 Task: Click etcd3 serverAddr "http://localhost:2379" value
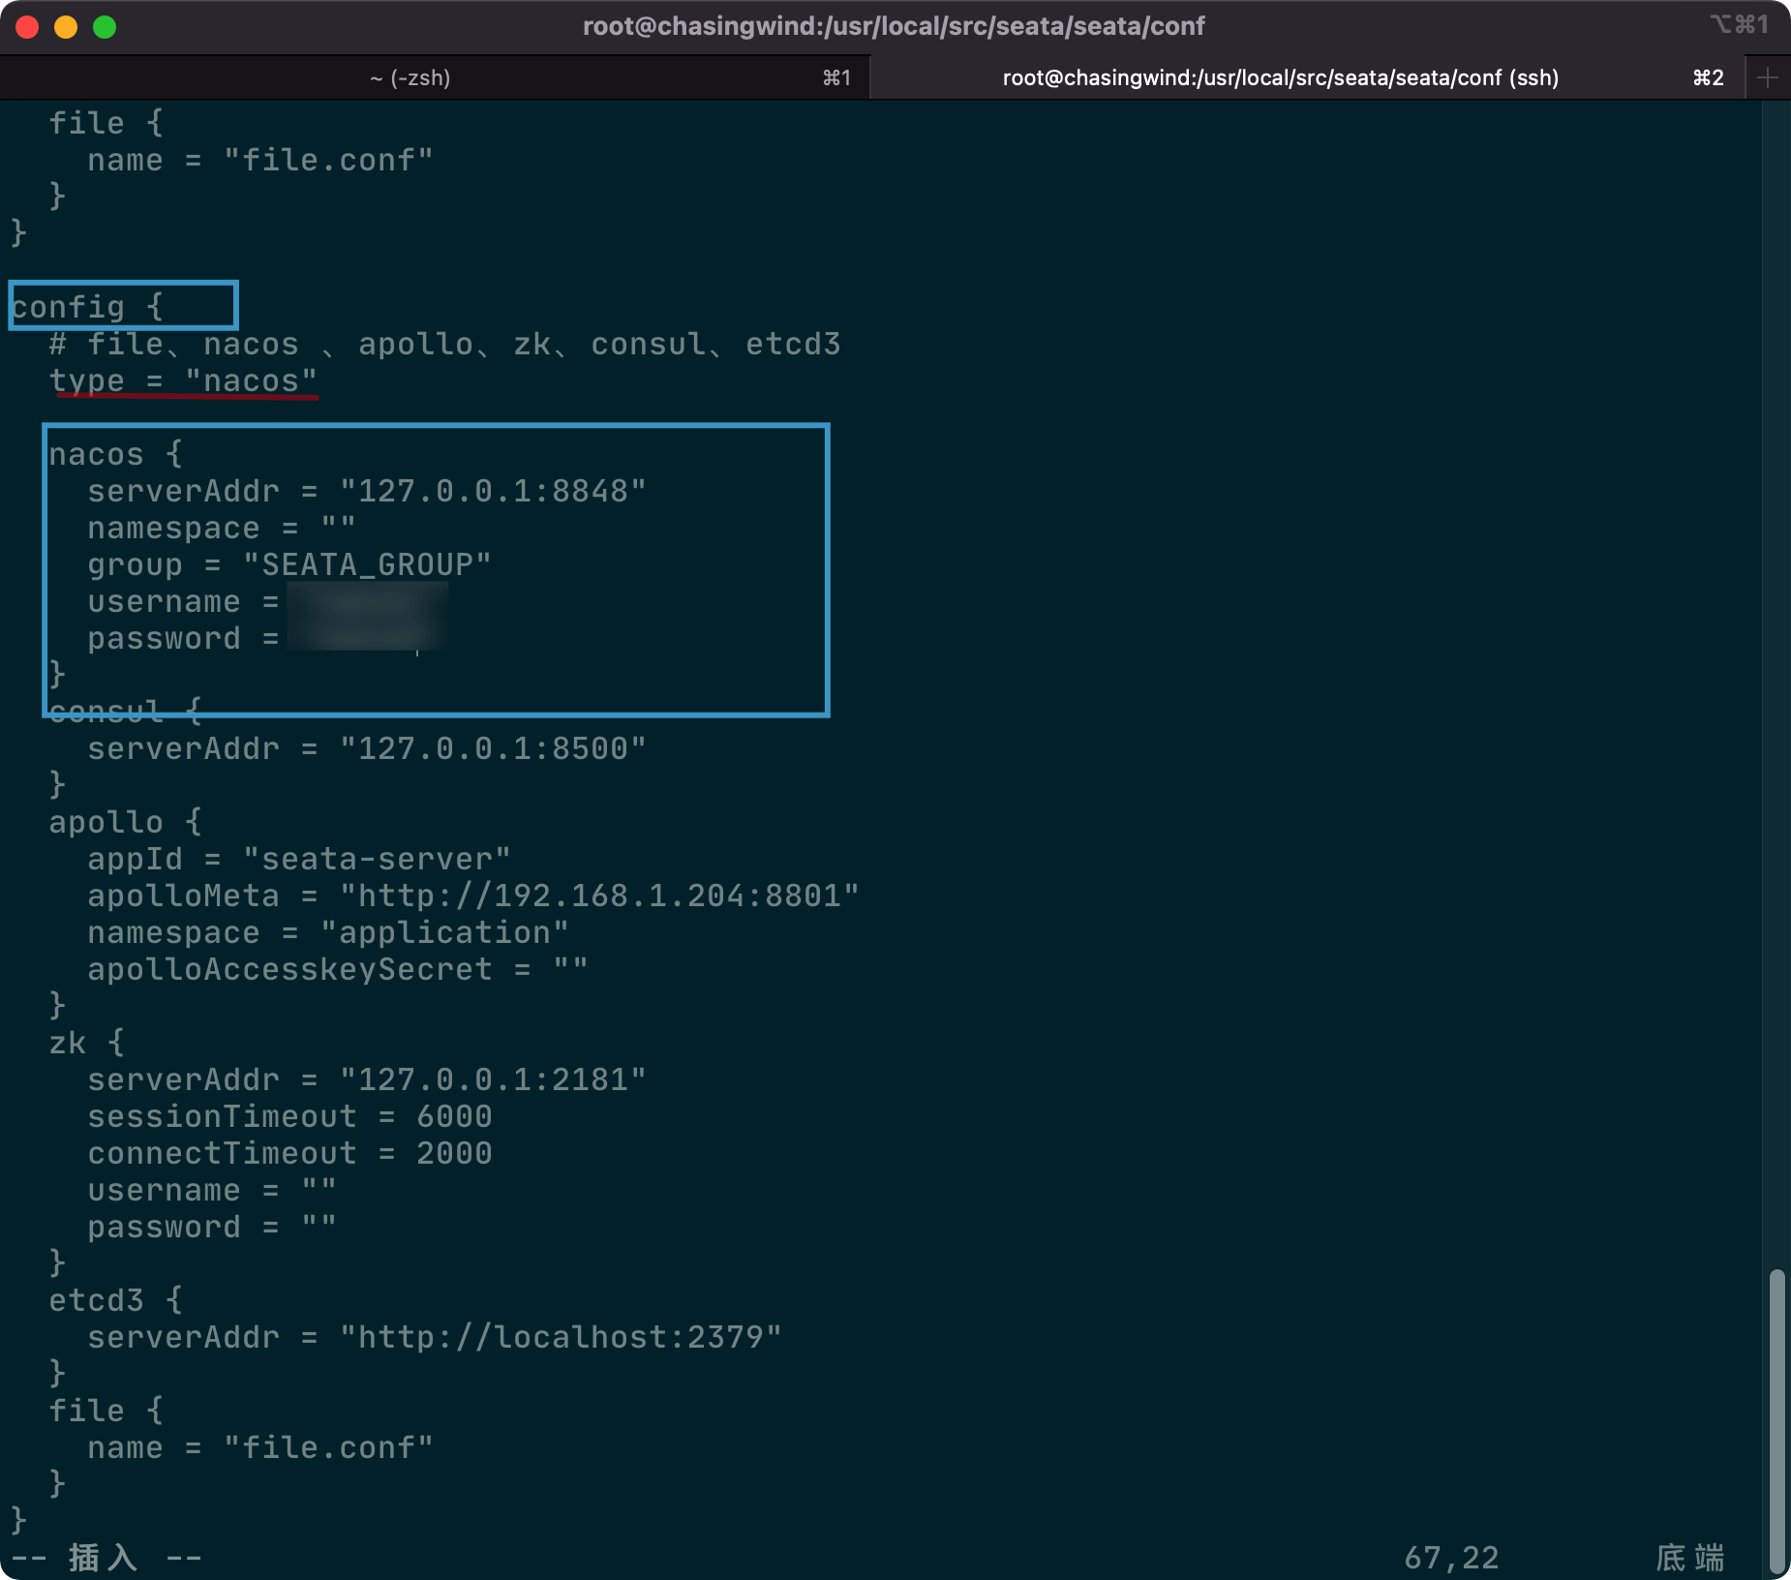[x=561, y=1337]
